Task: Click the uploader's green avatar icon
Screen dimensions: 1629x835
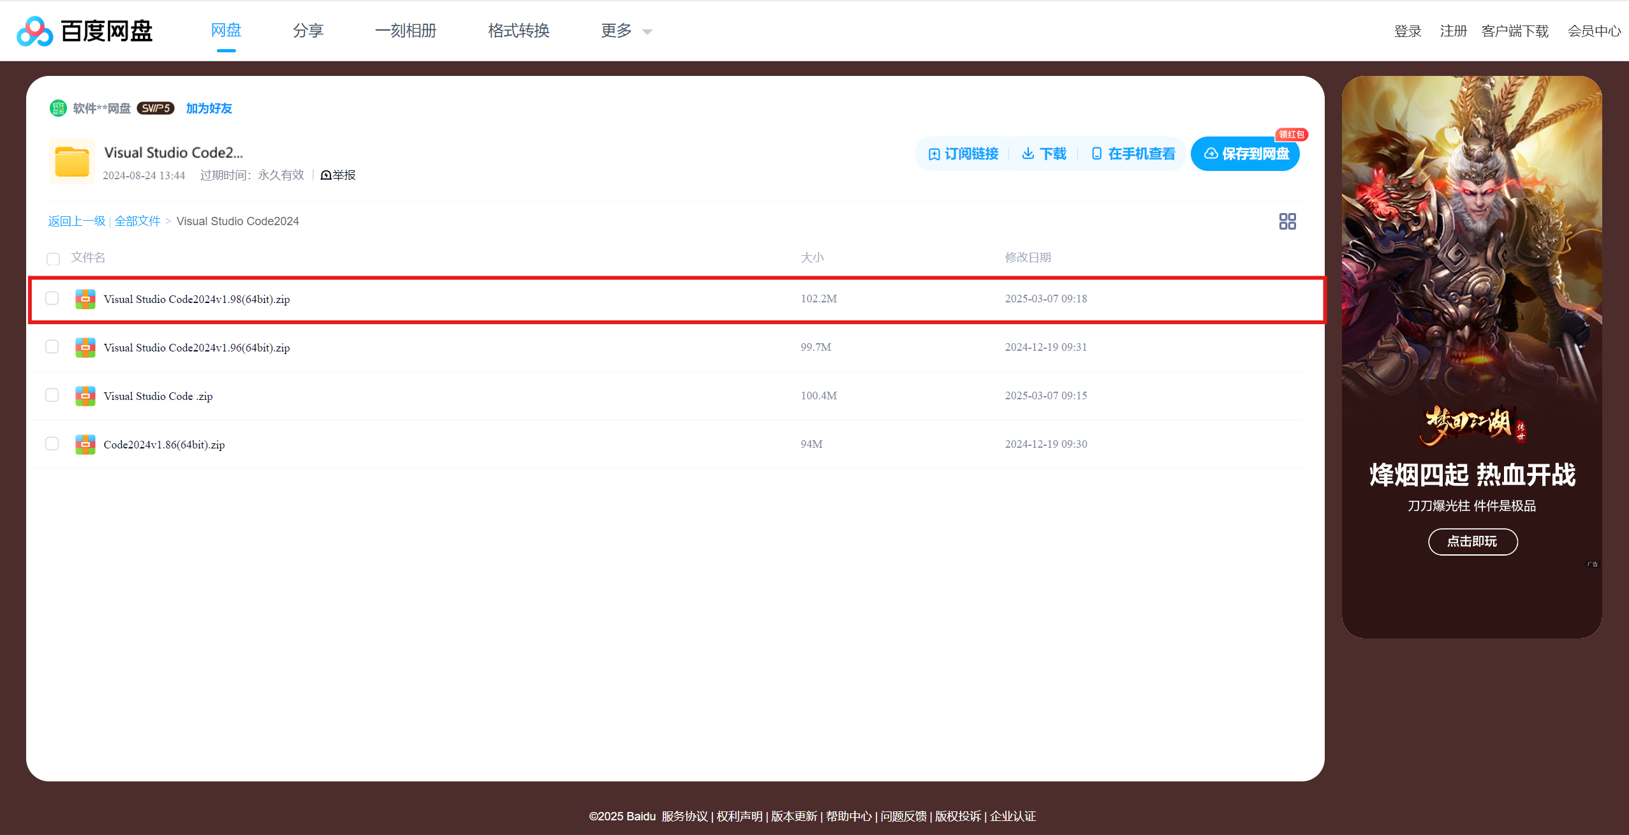Action: (58, 108)
